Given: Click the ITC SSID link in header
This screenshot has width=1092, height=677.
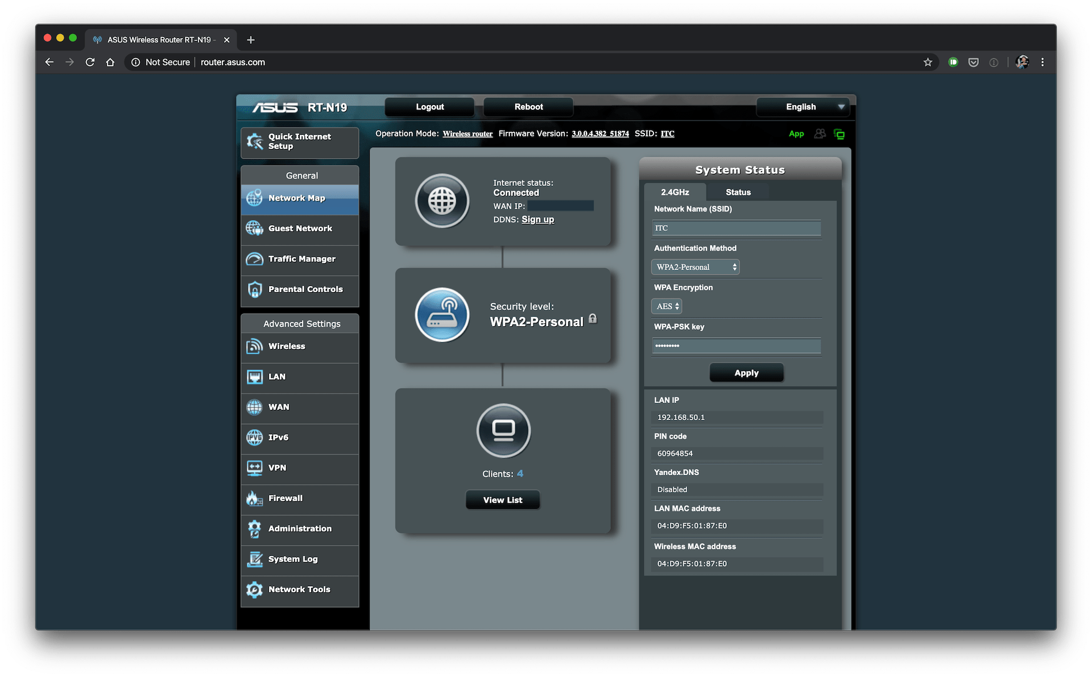Looking at the screenshot, I should 667,134.
